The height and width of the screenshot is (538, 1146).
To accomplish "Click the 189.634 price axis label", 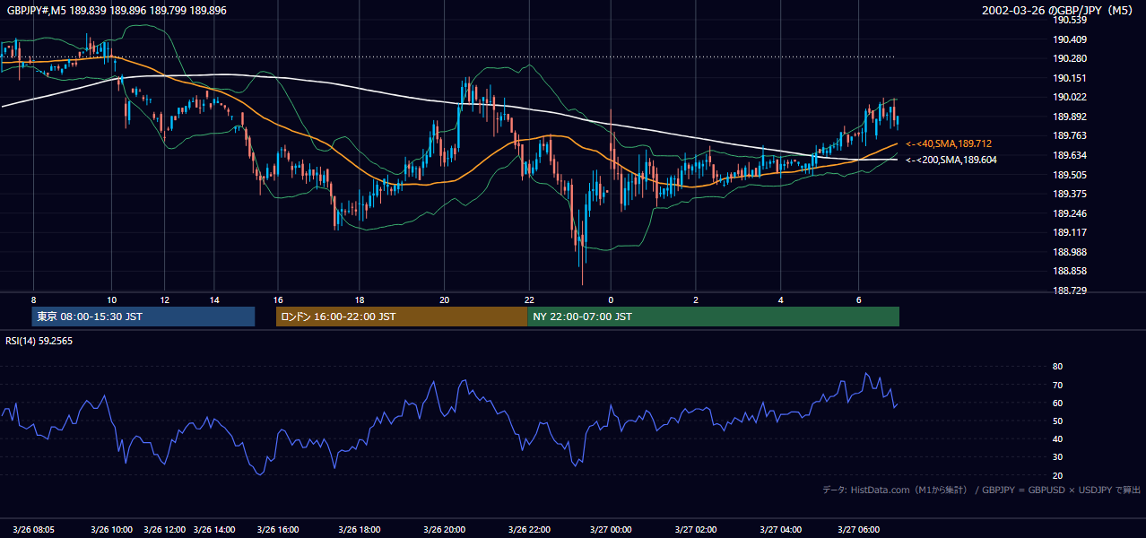I will point(1071,155).
